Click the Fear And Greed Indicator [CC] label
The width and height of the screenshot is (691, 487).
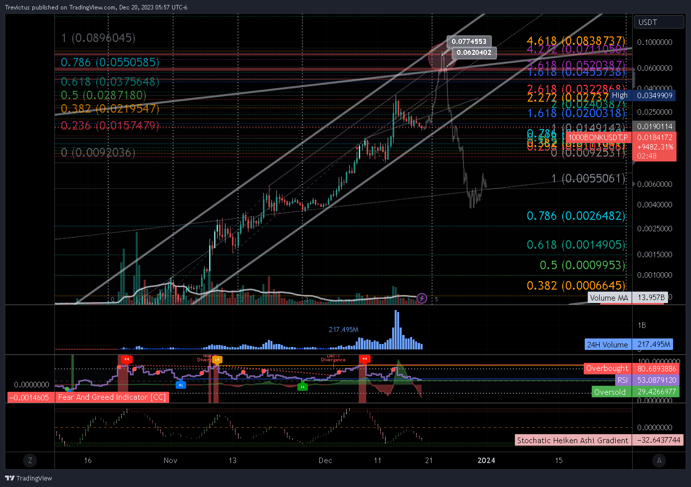point(112,397)
